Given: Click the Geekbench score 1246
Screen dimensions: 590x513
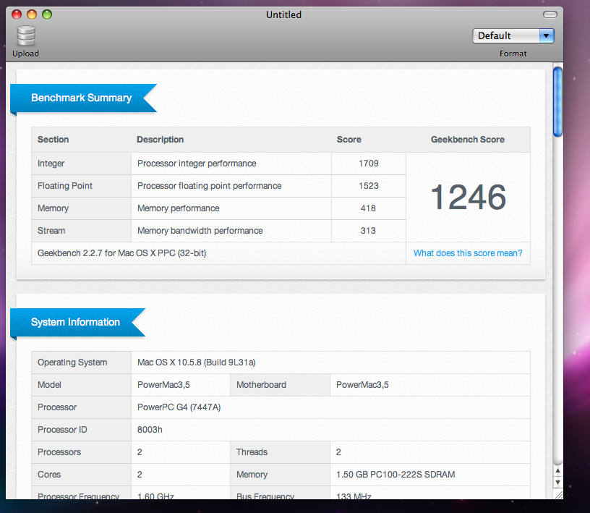Looking at the screenshot, I should 468,197.
